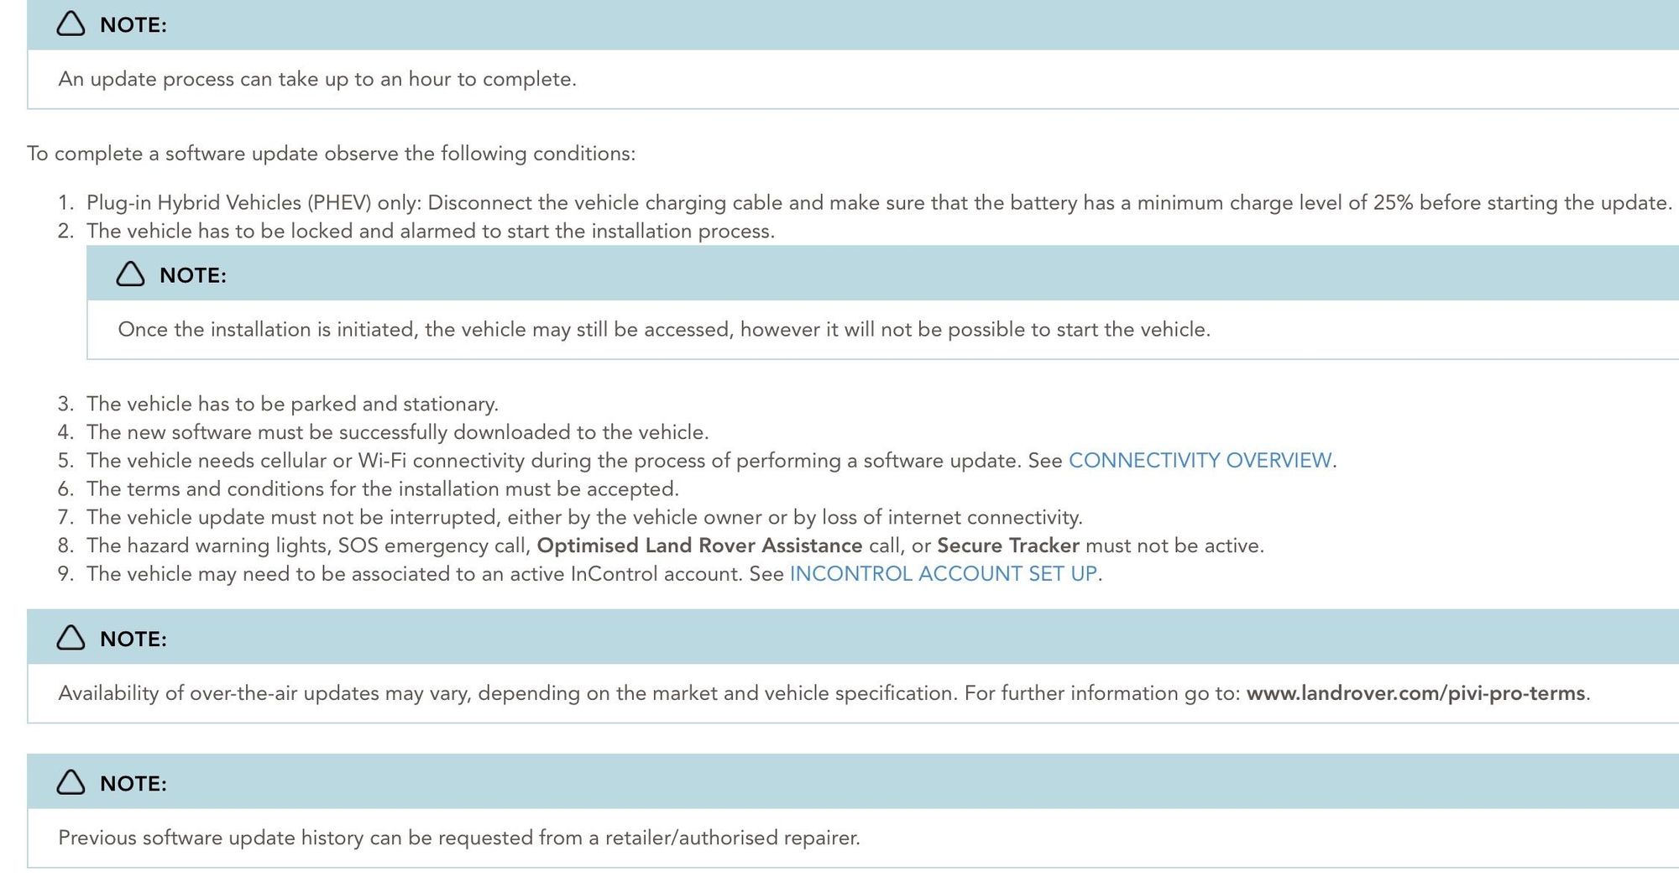Click the bold Secure Tracker text
Image resolution: width=1679 pixels, height=893 pixels.
pos(1007,546)
